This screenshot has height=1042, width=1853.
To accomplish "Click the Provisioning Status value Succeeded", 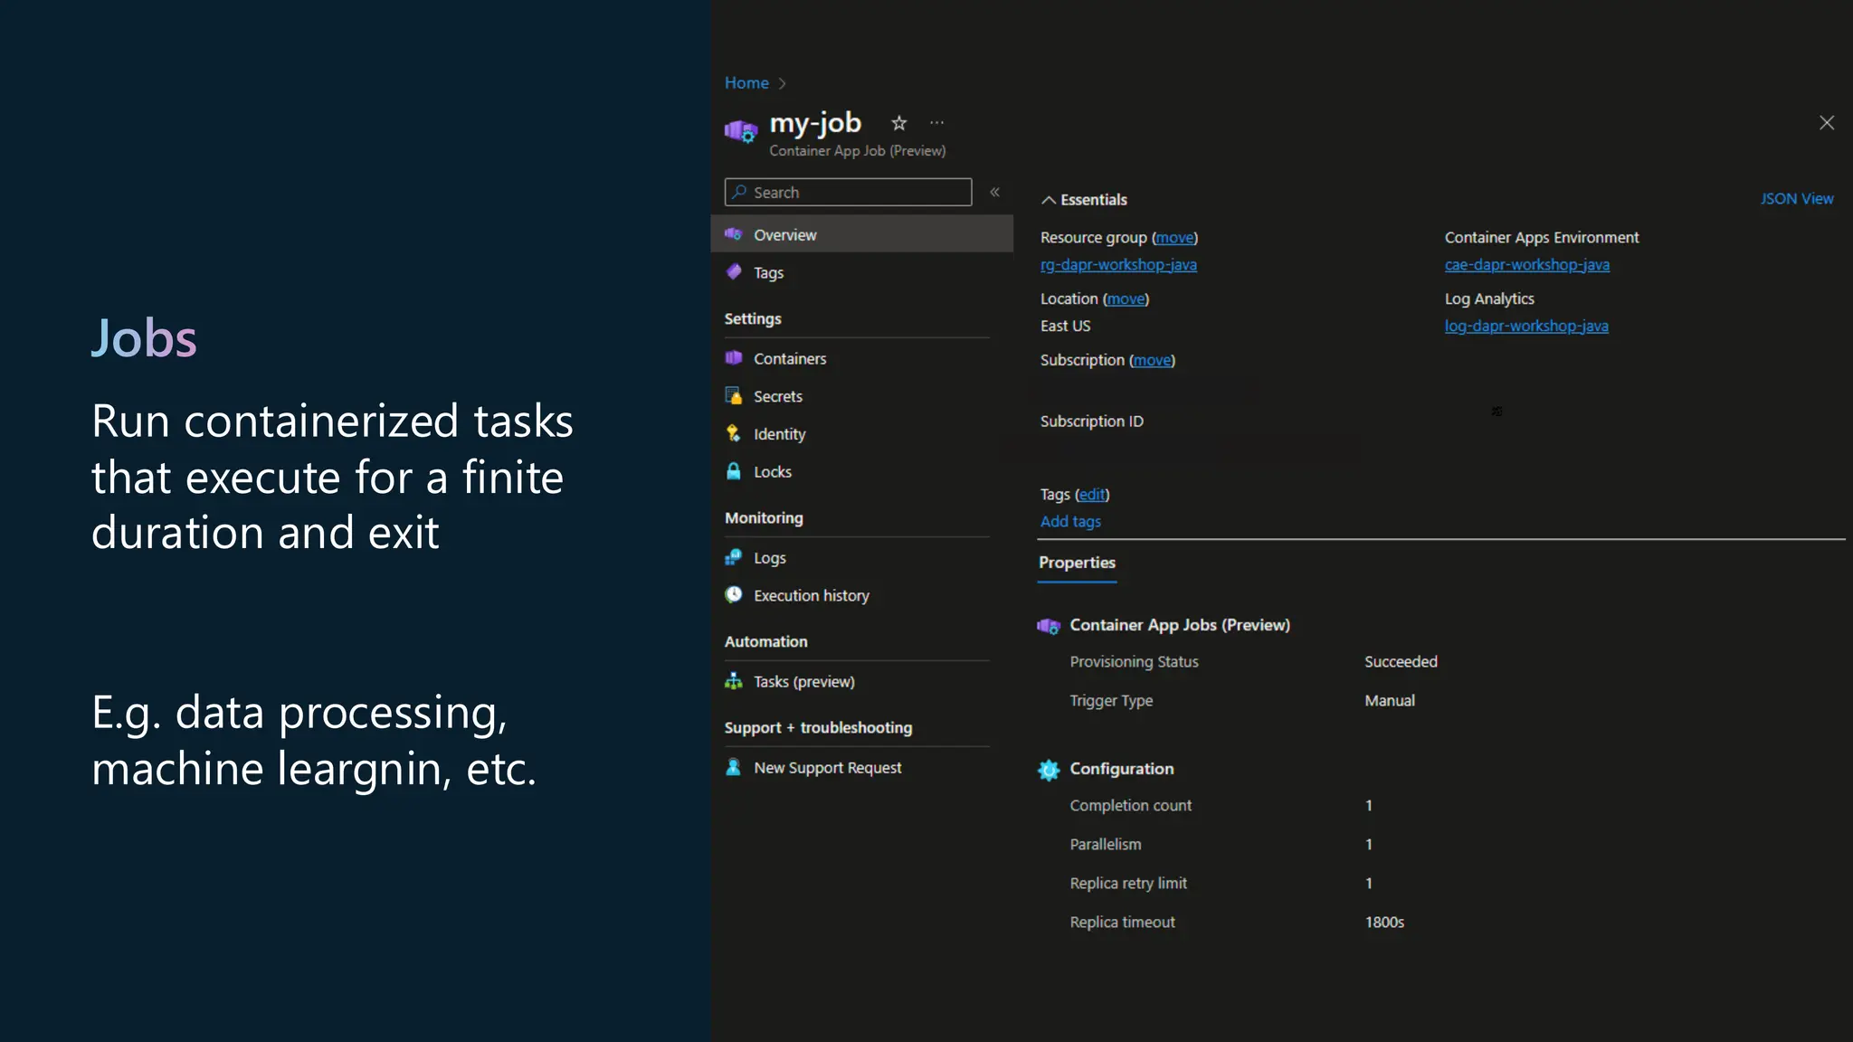I will point(1401,662).
